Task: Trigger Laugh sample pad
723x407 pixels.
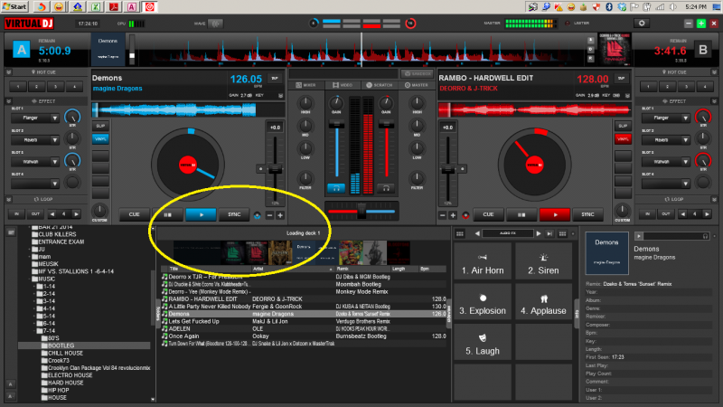Action: (x=483, y=342)
